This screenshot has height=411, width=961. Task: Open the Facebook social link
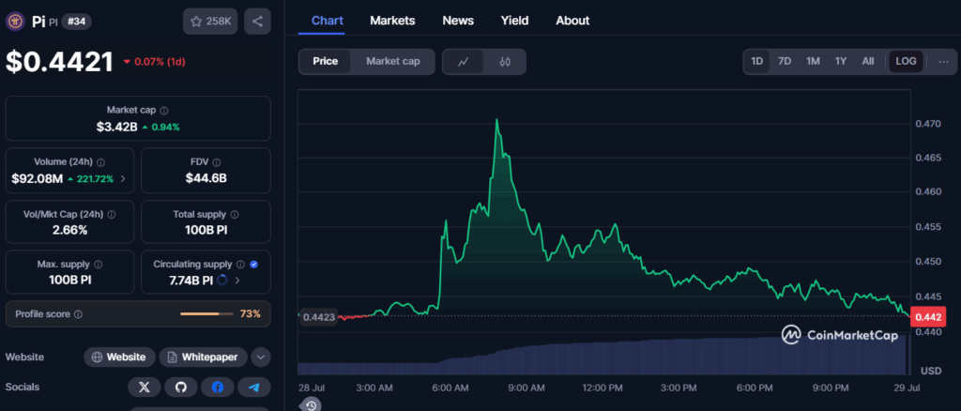[x=218, y=388]
